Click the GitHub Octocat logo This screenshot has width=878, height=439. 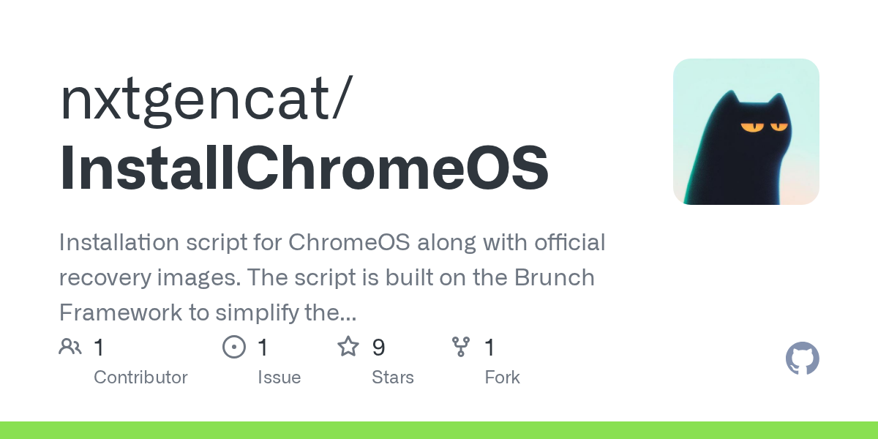click(802, 359)
